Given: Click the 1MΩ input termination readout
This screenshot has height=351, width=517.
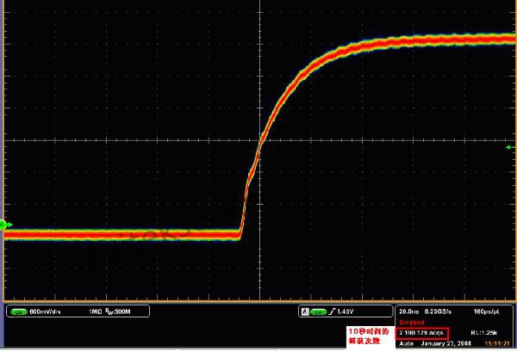Looking at the screenshot, I should [97, 311].
